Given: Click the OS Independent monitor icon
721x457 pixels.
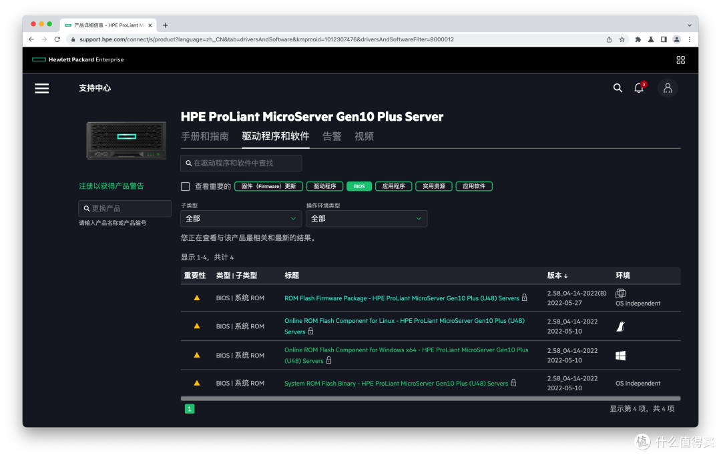Looking at the screenshot, I should [620, 293].
